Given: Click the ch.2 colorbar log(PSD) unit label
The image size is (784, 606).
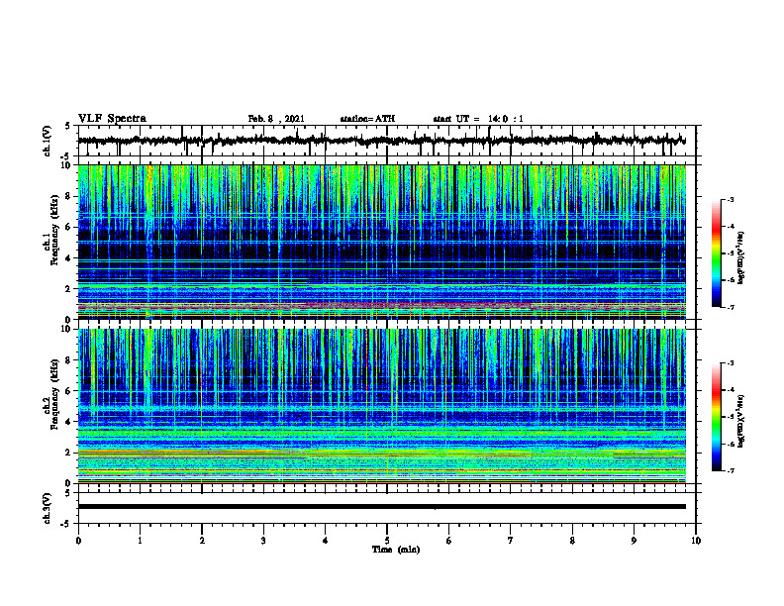Looking at the screenshot, I should 741,420.
